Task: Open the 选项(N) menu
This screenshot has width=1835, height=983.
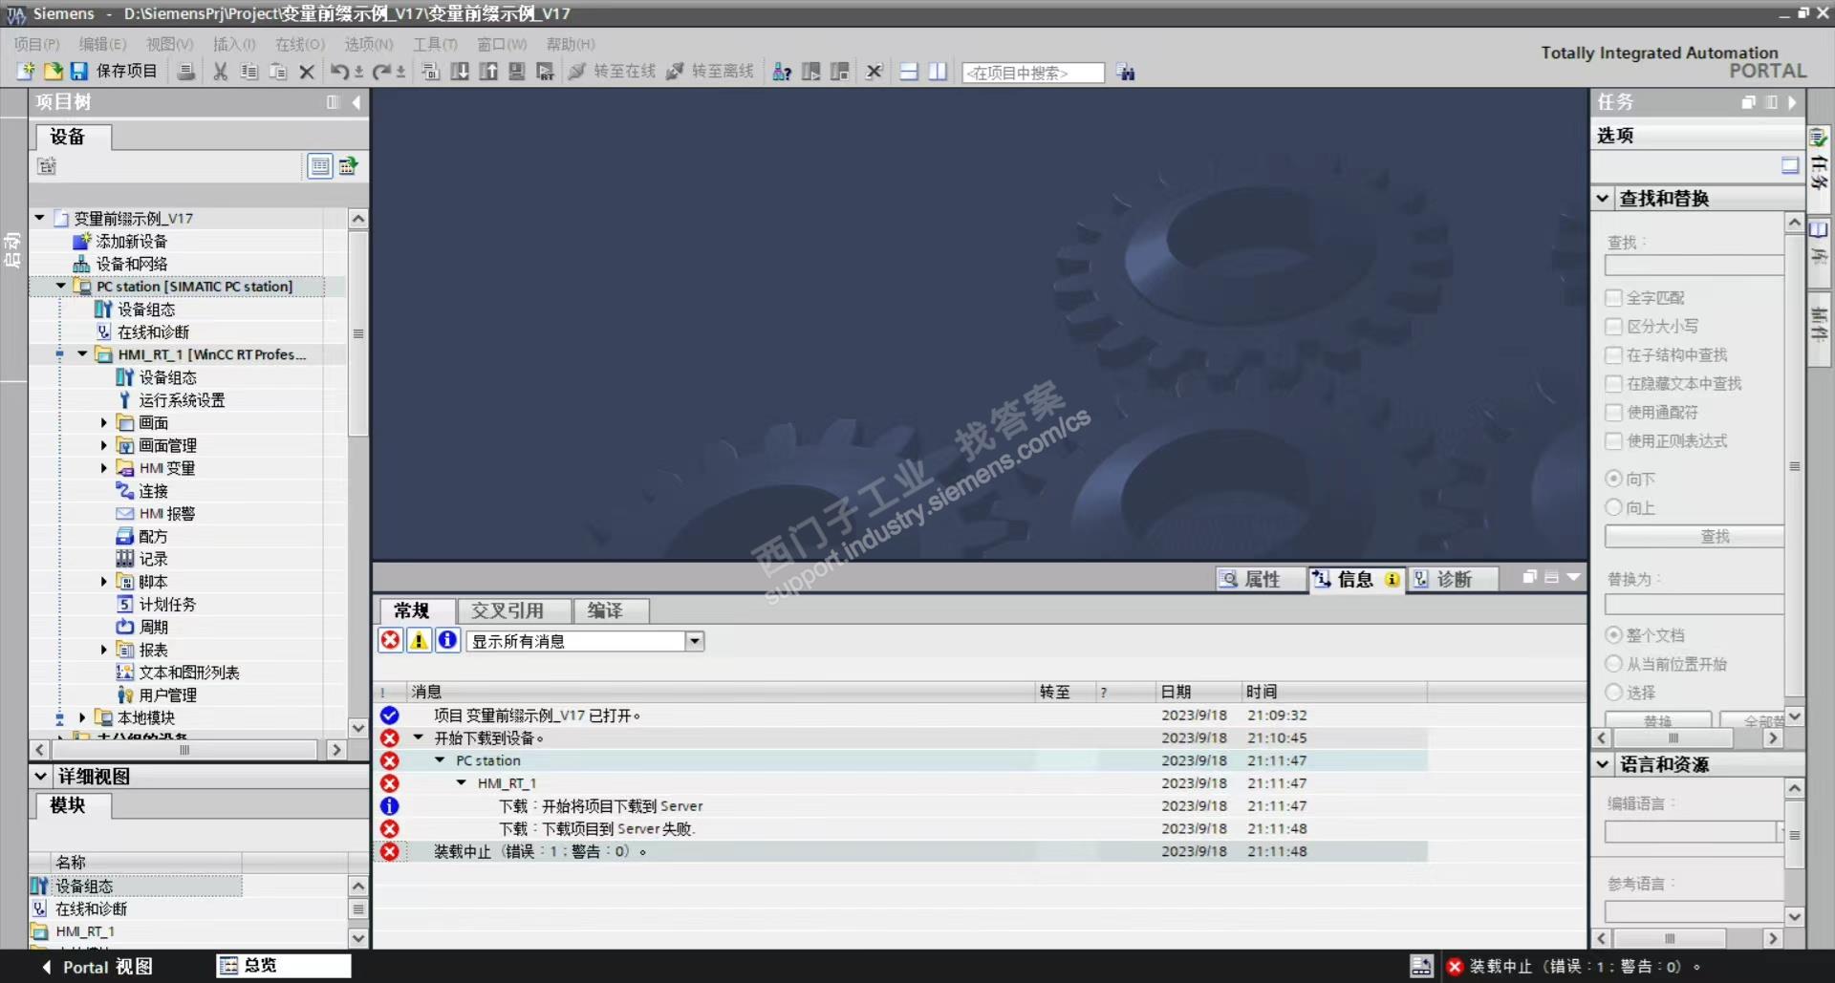Action: click(x=369, y=44)
